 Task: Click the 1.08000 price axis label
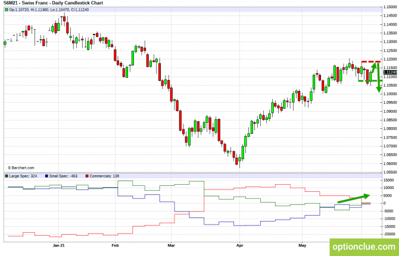390,129
